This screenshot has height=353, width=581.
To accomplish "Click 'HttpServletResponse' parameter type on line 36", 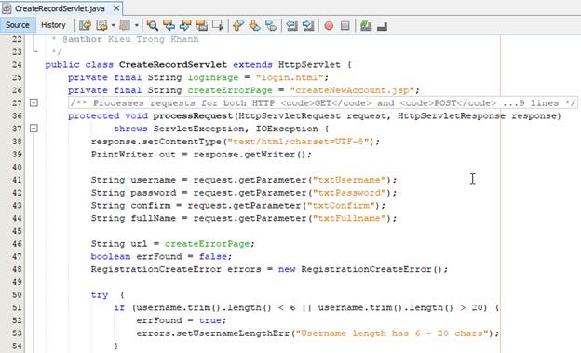I will tap(452, 115).
